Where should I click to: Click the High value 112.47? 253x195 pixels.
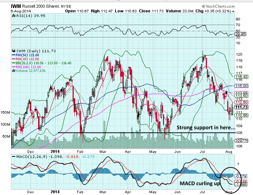(107, 11)
